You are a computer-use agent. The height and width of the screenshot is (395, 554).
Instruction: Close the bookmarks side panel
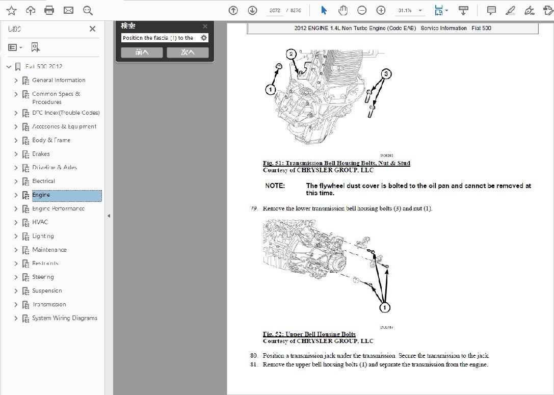(x=92, y=29)
